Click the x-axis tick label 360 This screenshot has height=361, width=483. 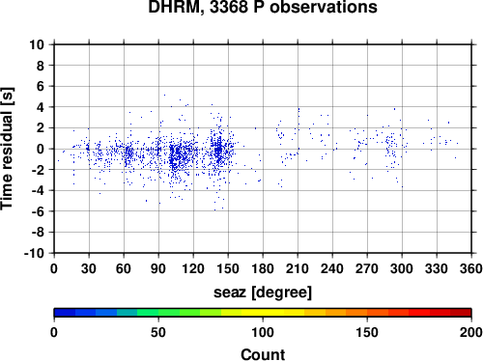471,268
